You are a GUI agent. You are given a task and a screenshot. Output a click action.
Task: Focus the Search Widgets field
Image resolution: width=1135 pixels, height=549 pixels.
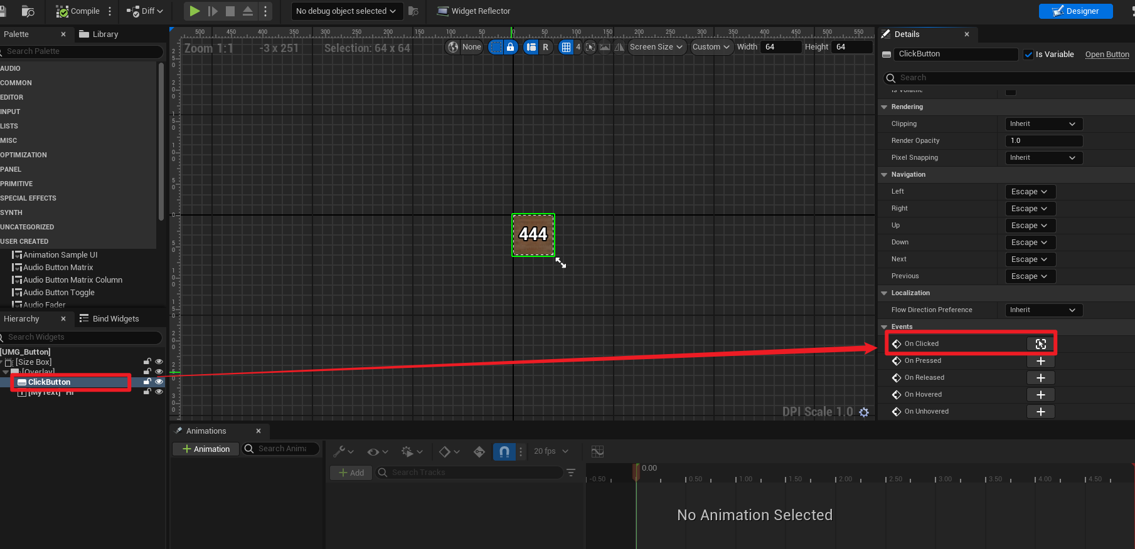(82, 337)
